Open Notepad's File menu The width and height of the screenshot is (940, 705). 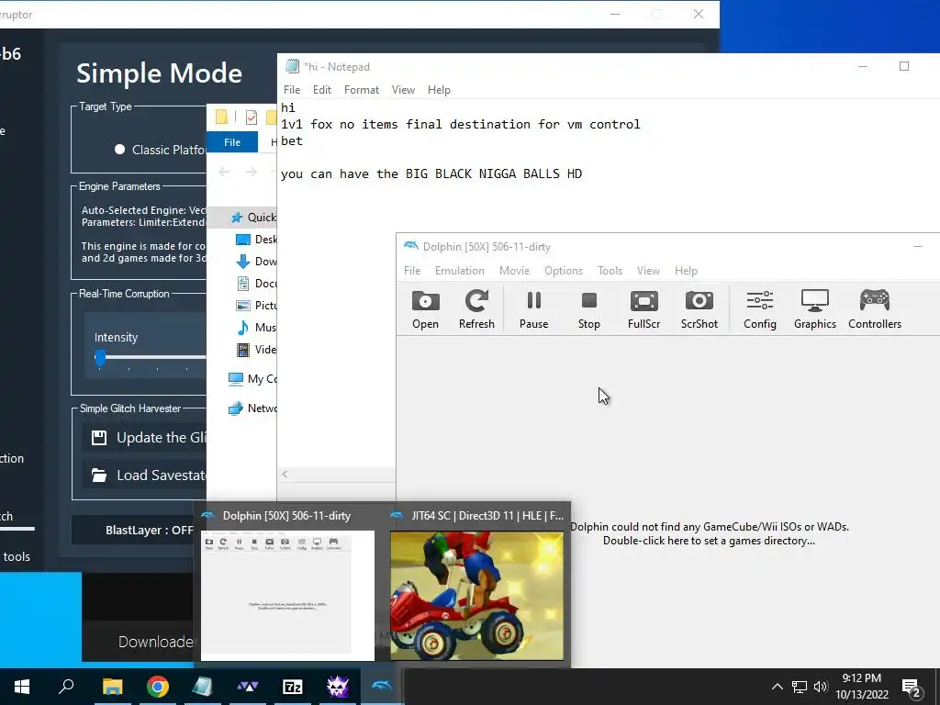292,89
